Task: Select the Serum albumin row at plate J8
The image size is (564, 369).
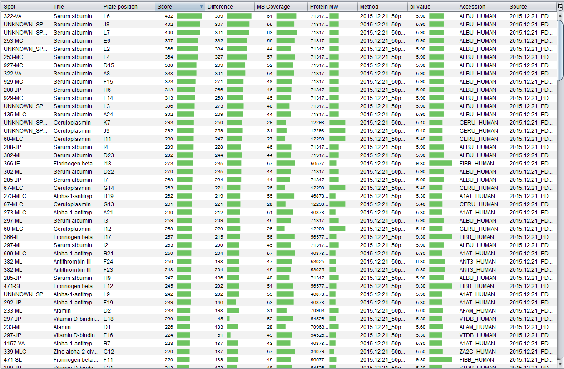Action: 73,25
